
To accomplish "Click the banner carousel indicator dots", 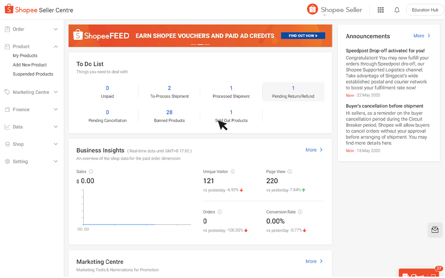I will [200, 44].
